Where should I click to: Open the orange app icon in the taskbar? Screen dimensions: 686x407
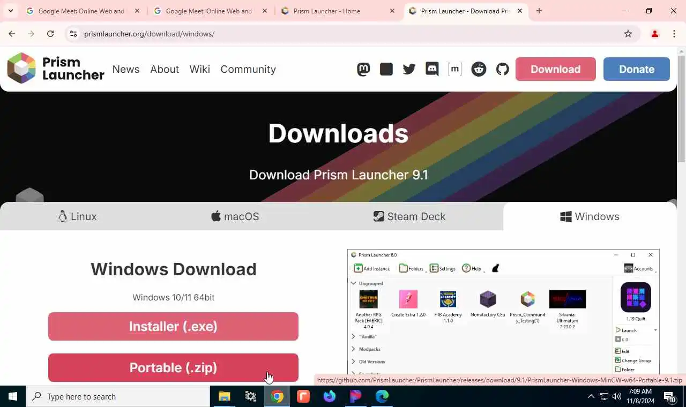click(x=303, y=396)
